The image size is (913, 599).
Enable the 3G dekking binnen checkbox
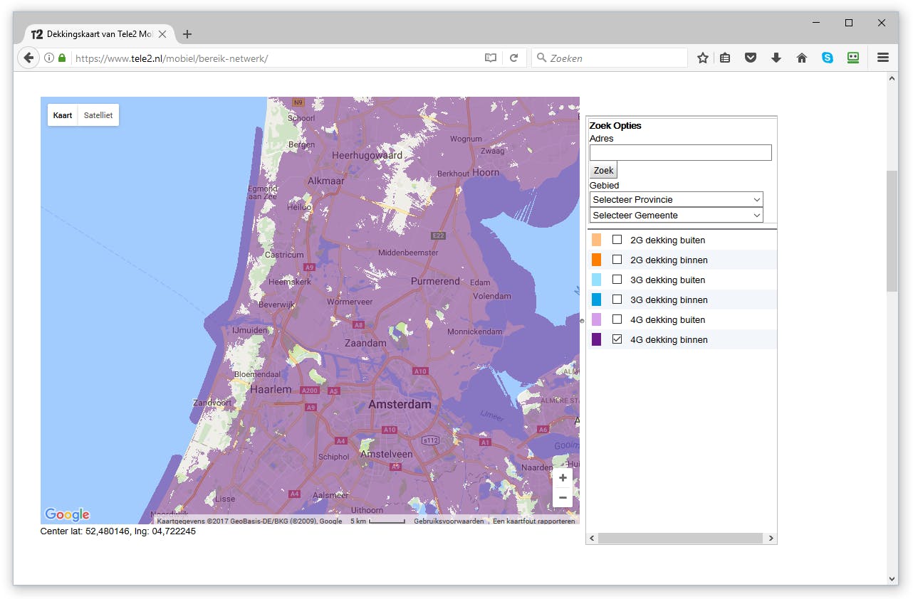point(617,299)
